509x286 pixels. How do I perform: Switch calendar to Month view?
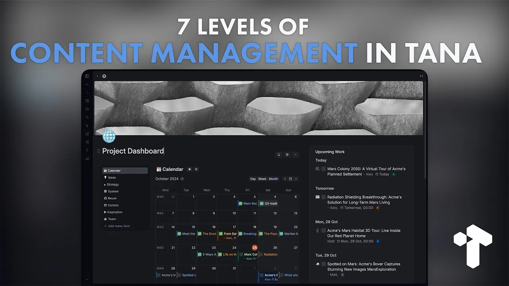tap(273, 179)
